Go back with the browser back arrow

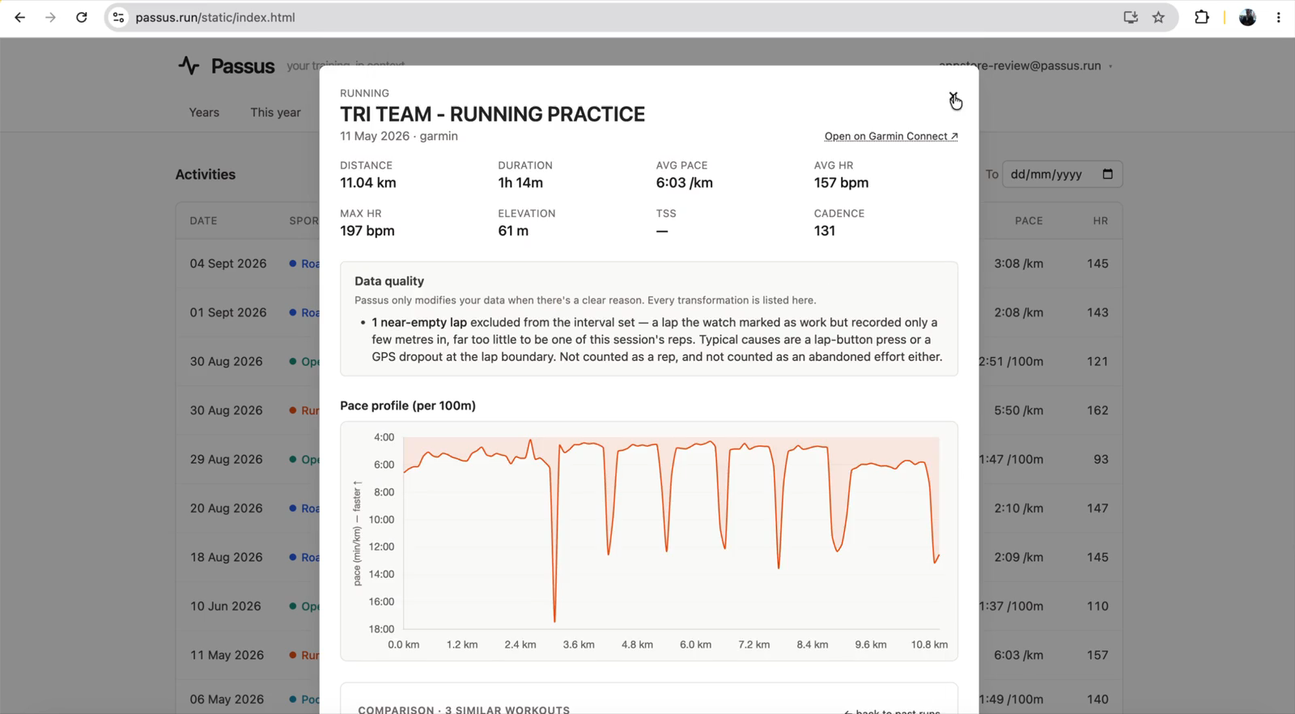click(19, 17)
